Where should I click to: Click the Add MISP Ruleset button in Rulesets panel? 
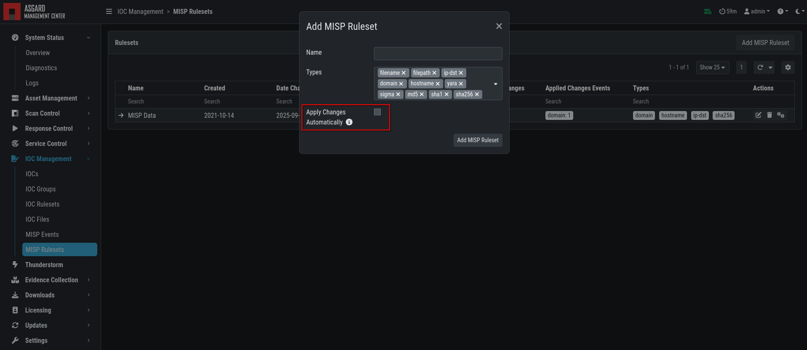tap(765, 42)
